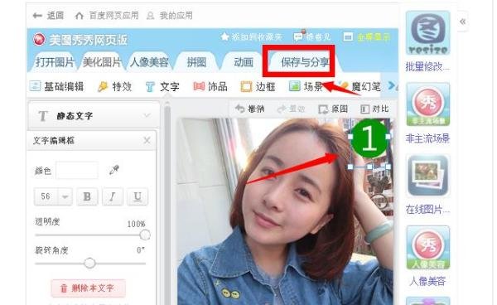
Task: Open the 保存与分享 tab
Action: 305,62
